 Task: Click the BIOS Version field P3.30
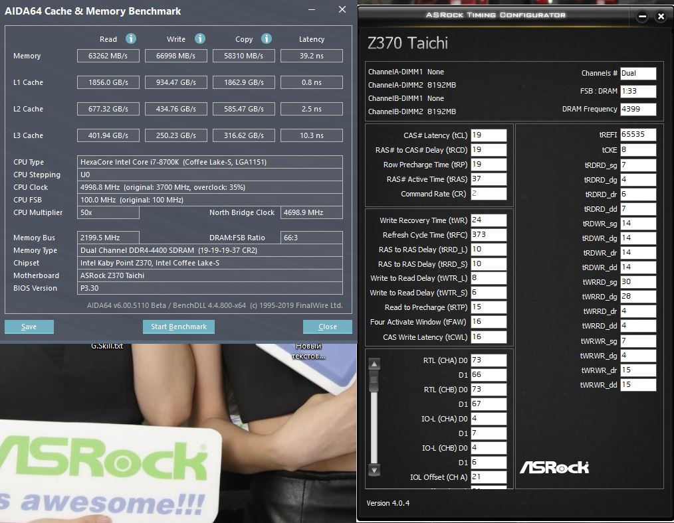210,288
